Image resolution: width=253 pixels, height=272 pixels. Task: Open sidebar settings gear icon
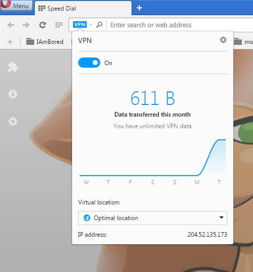click(13, 121)
